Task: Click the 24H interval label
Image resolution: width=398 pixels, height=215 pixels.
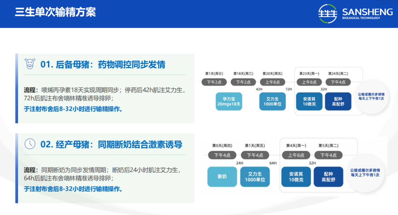Action: [240, 163]
